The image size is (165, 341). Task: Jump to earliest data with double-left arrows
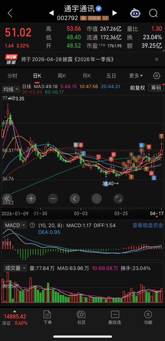tap(7, 199)
